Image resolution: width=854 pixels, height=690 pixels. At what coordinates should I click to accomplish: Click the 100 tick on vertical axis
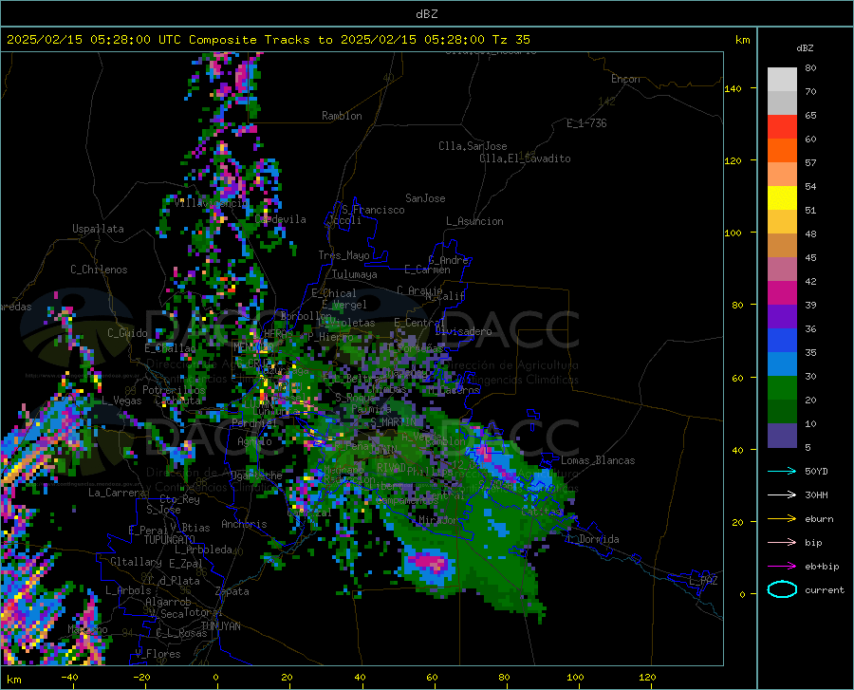pos(733,233)
